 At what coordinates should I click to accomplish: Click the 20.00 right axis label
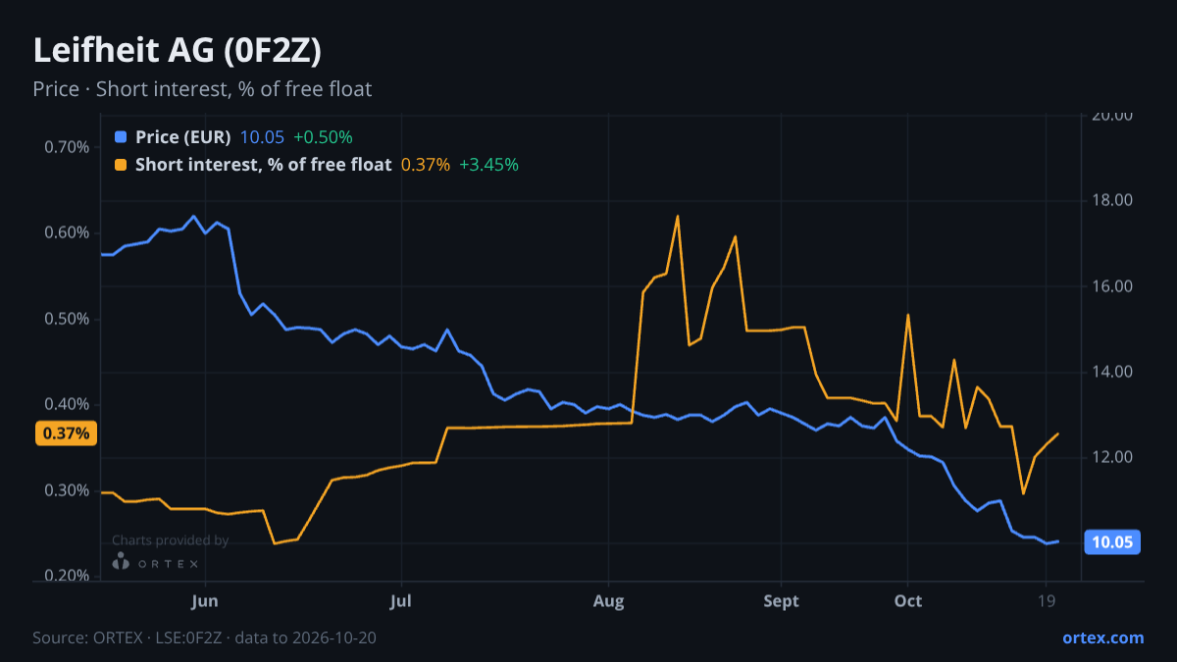click(x=1112, y=115)
